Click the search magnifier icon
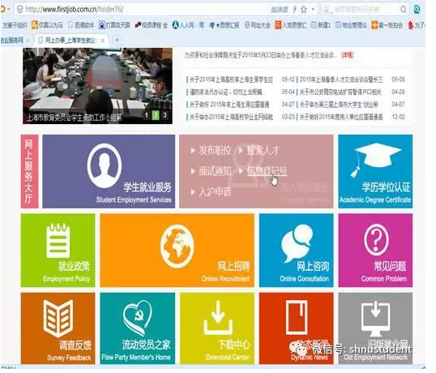The height and width of the screenshot is (373, 436). [x=404, y=10]
